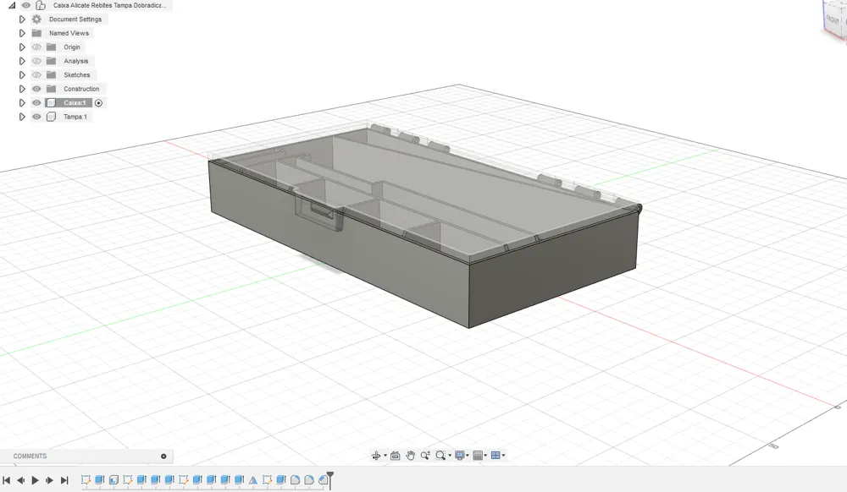This screenshot has height=492, width=847.
Task: Click the Viewports layout icon
Action: click(x=495, y=456)
